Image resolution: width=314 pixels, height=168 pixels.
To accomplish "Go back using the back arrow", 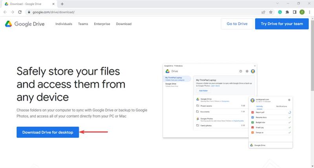I will (x=5, y=12).
